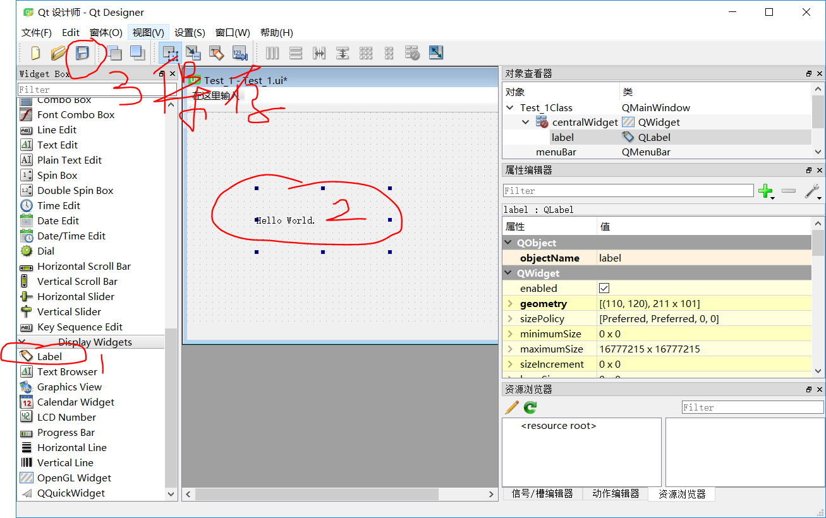826x518 pixels.
Task: Save the current form Test_1.ui
Action: 83,53
